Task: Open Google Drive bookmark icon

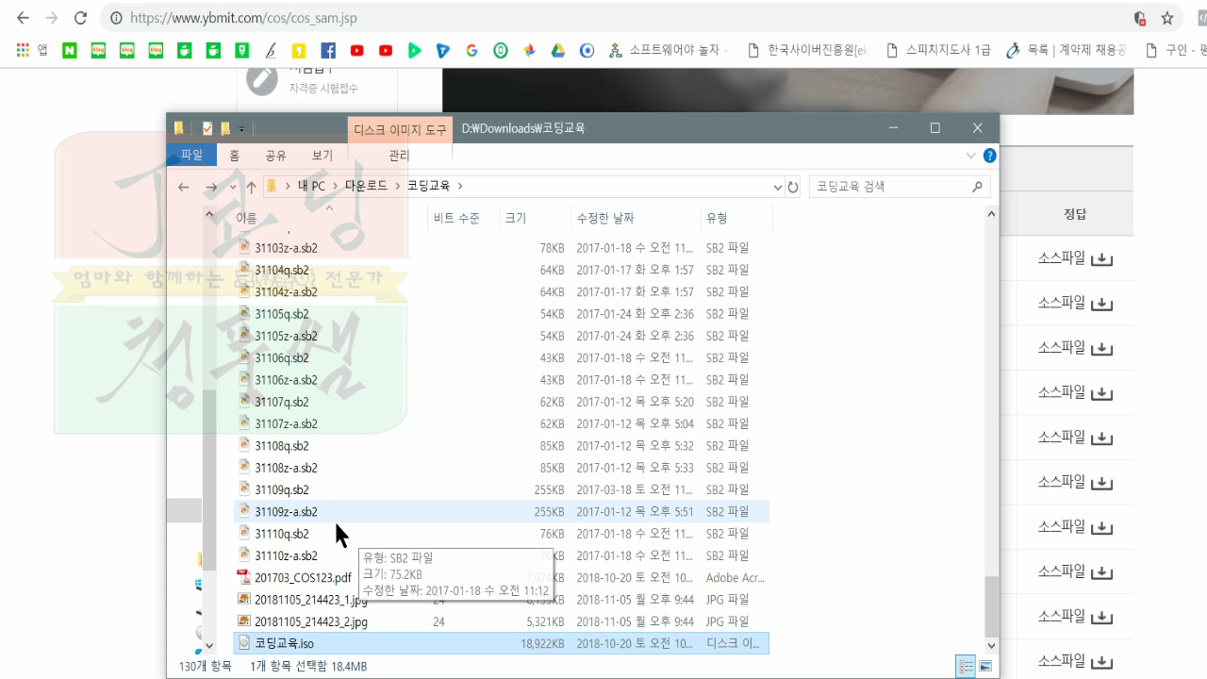Action: click(x=558, y=50)
